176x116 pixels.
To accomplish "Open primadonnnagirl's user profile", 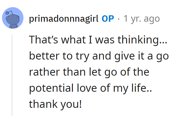I will click(x=64, y=19).
